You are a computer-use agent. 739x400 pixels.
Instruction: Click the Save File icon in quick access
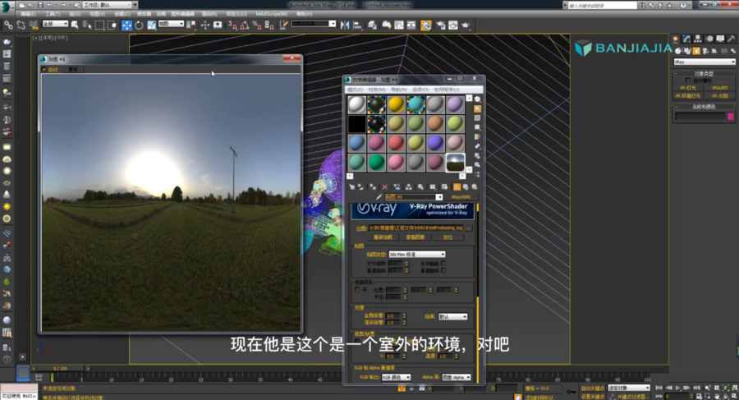[x=40, y=5]
